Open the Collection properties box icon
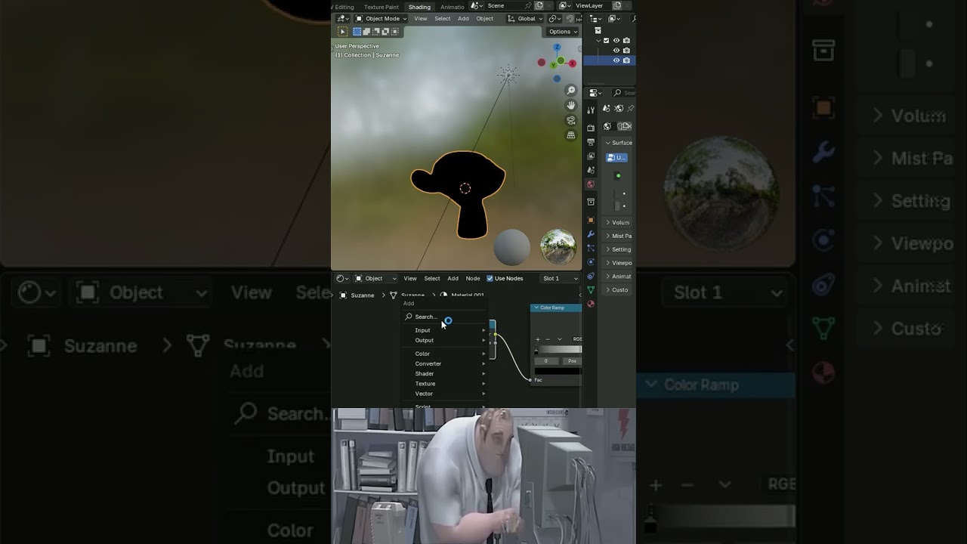The image size is (967, 544). [591, 202]
